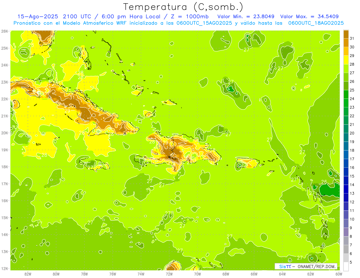Click the dark orange swatch above 31 on the color scale

[x=346, y=34]
